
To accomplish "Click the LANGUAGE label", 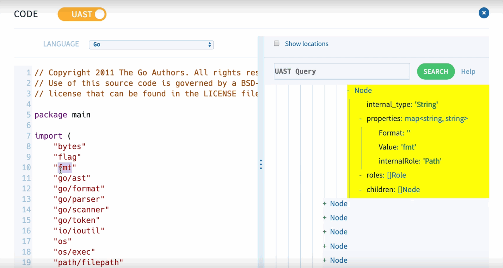I will pos(61,44).
